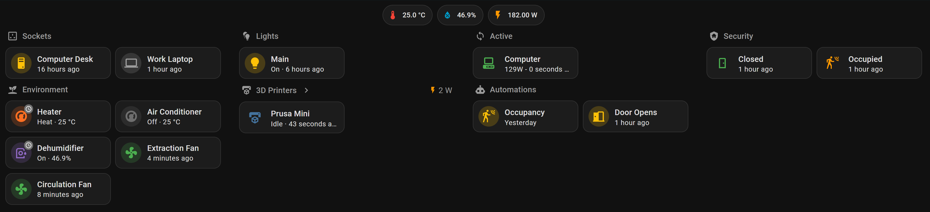Click the Security shield icon

pyautogui.click(x=714, y=36)
